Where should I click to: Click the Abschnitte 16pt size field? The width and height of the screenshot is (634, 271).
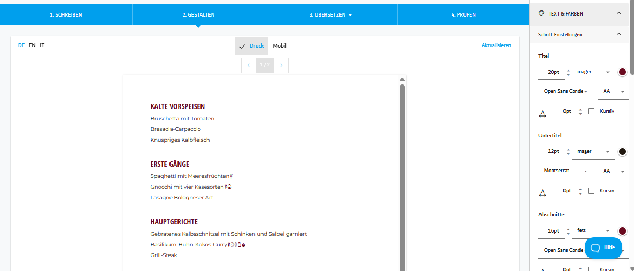[x=552, y=230]
